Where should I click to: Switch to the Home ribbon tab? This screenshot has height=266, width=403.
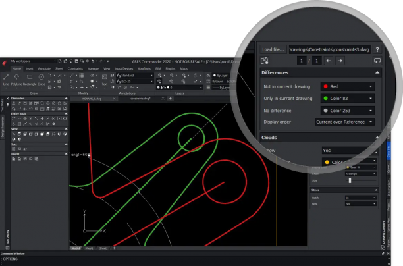16,69
